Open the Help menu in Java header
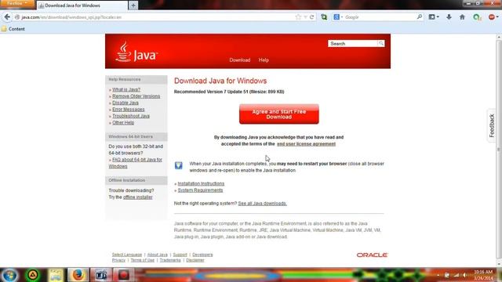 click(x=264, y=60)
